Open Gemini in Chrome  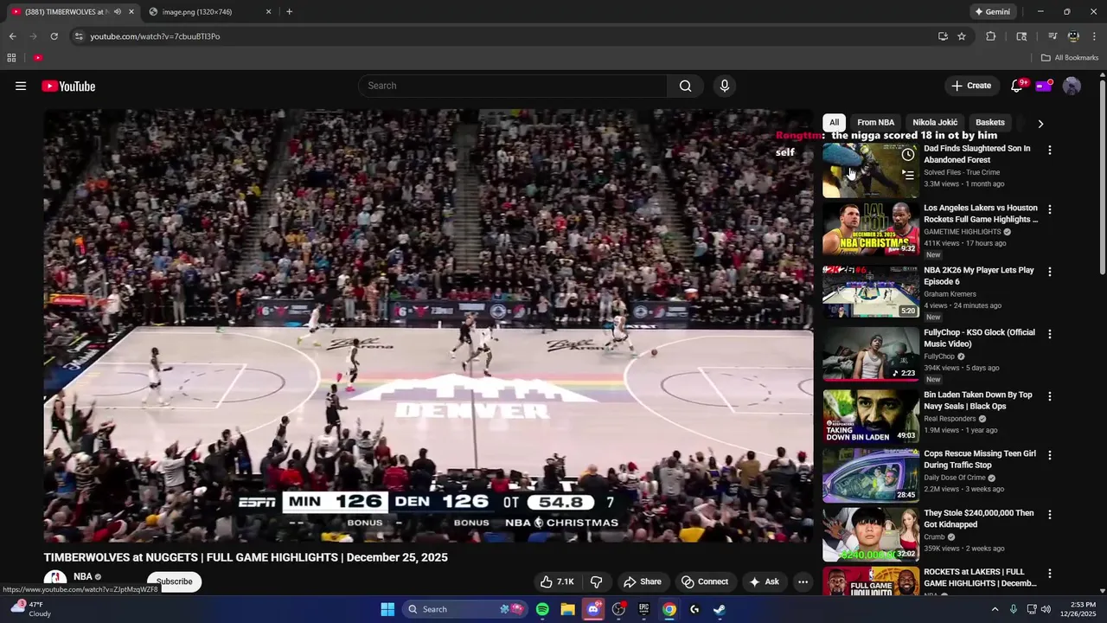tap(992, 12)
